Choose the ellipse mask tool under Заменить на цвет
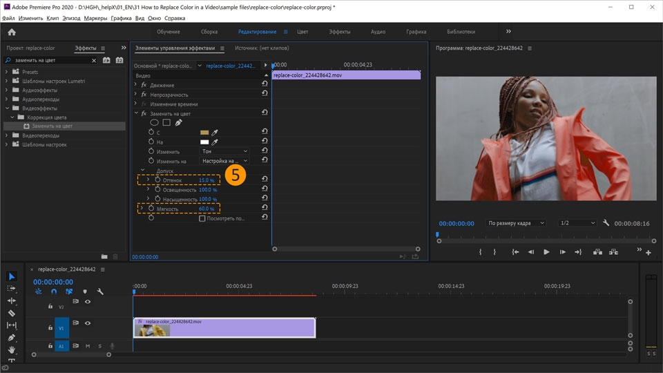This screenshot has height=373, width=663. pos(154,122)
